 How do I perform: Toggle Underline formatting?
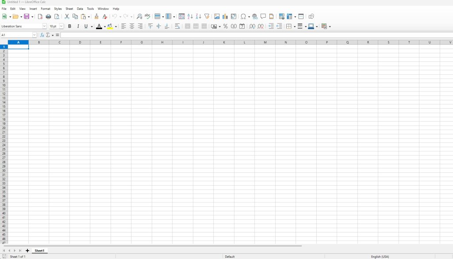tap(86, 26)
